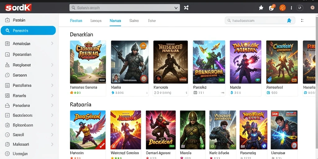Image resolution: width=318 pixels, height=159 pixels.
Task: Click the Raranis sidebar icon
Action: coord(7,96)
